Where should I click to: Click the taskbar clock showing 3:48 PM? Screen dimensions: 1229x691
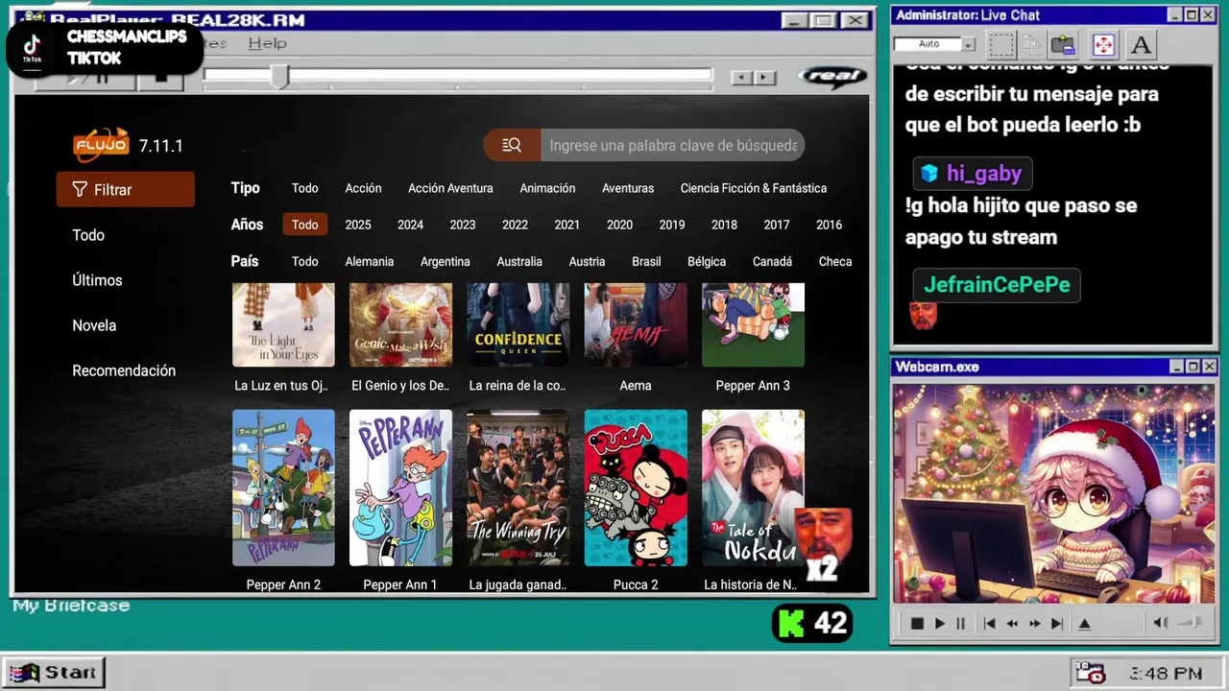pos(1166,674)
